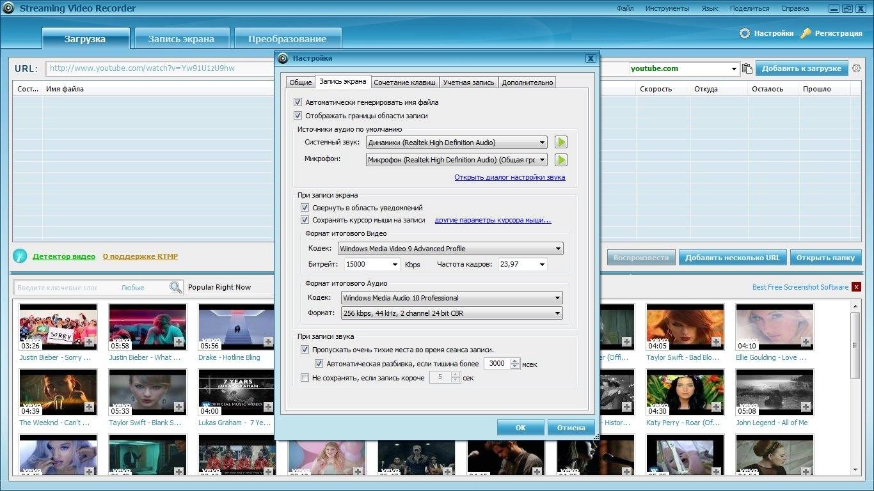Add Ellie Goulding video via plus icon
This screenshot has height=491, width=874.
click(x=806, y=342)
